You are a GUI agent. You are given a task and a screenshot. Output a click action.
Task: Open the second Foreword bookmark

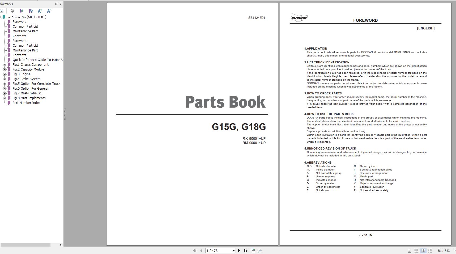click(19, 41)
